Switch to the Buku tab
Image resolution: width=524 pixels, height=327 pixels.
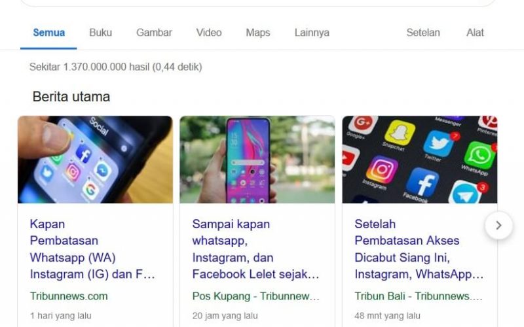[101, 33]
